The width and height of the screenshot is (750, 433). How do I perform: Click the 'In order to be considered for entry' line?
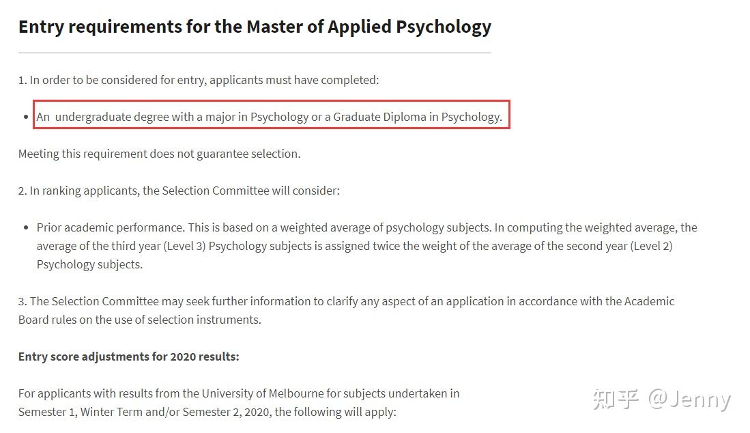tap(199, 80)
